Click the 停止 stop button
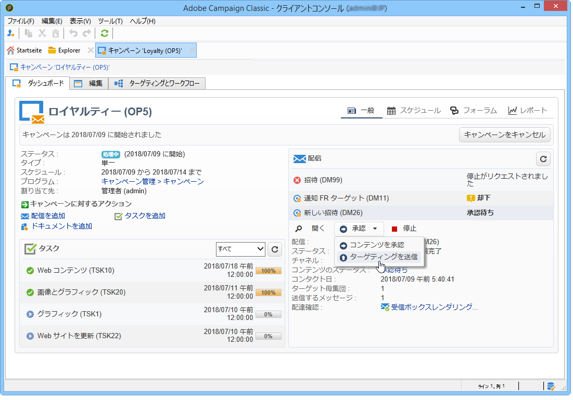This screenshot has width=573, height=400. pos(404,229)
